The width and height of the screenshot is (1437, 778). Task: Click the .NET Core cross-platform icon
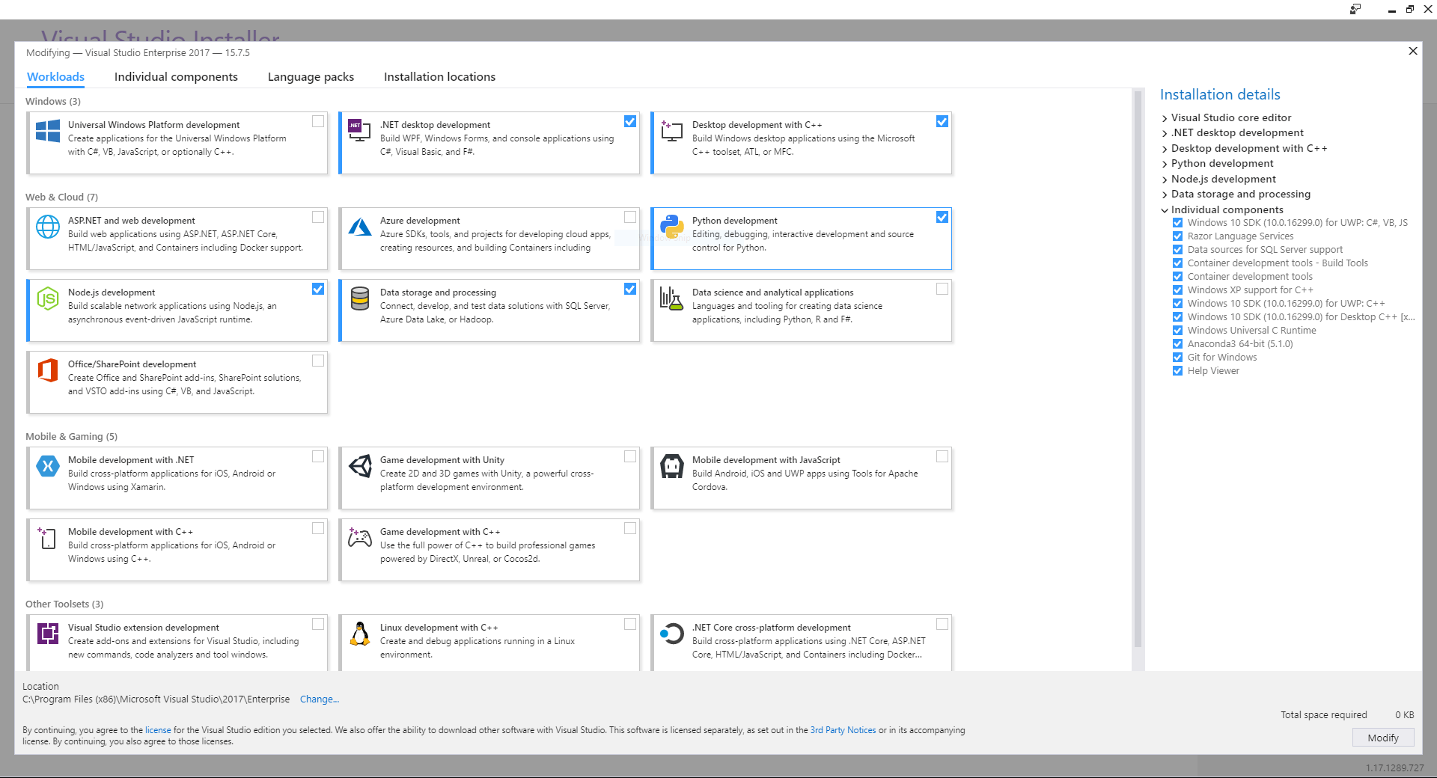[672, 634]
